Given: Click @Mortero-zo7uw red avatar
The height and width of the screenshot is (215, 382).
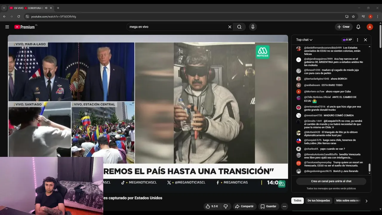Looking at the screenshot, I should 298,92.
